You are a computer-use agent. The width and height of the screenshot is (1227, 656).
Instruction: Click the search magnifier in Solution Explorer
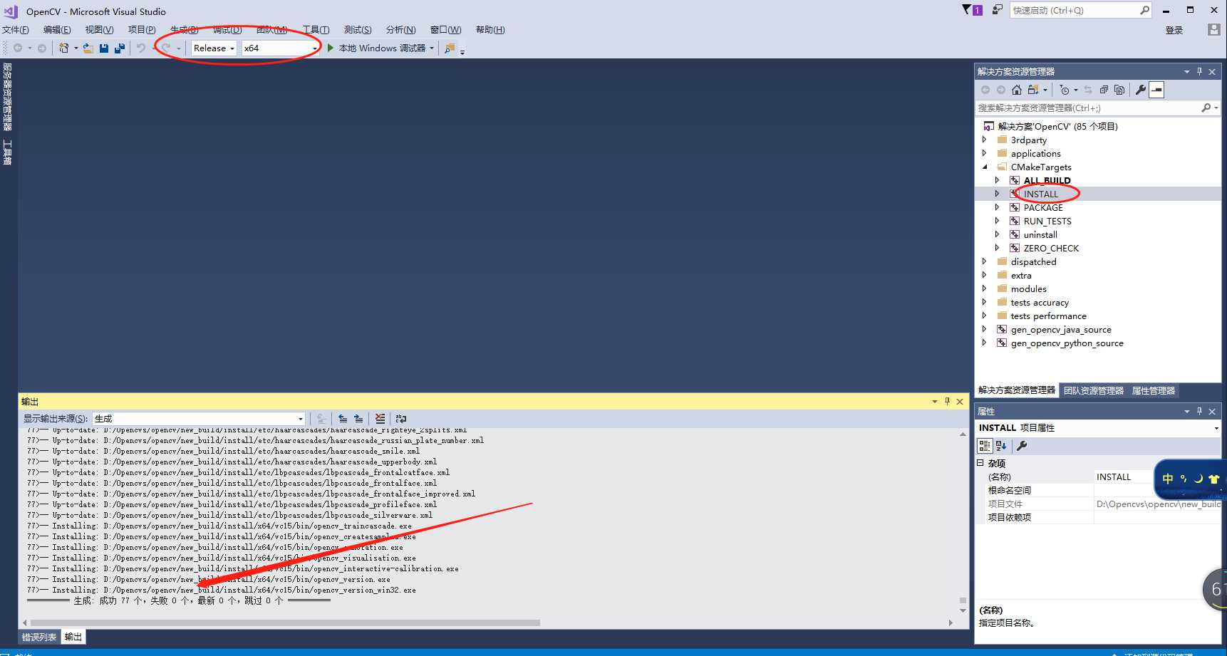[x=1206, y=108]
